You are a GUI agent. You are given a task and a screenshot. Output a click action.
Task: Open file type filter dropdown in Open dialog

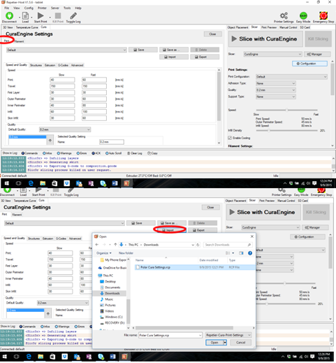click(x=228, y=335)
